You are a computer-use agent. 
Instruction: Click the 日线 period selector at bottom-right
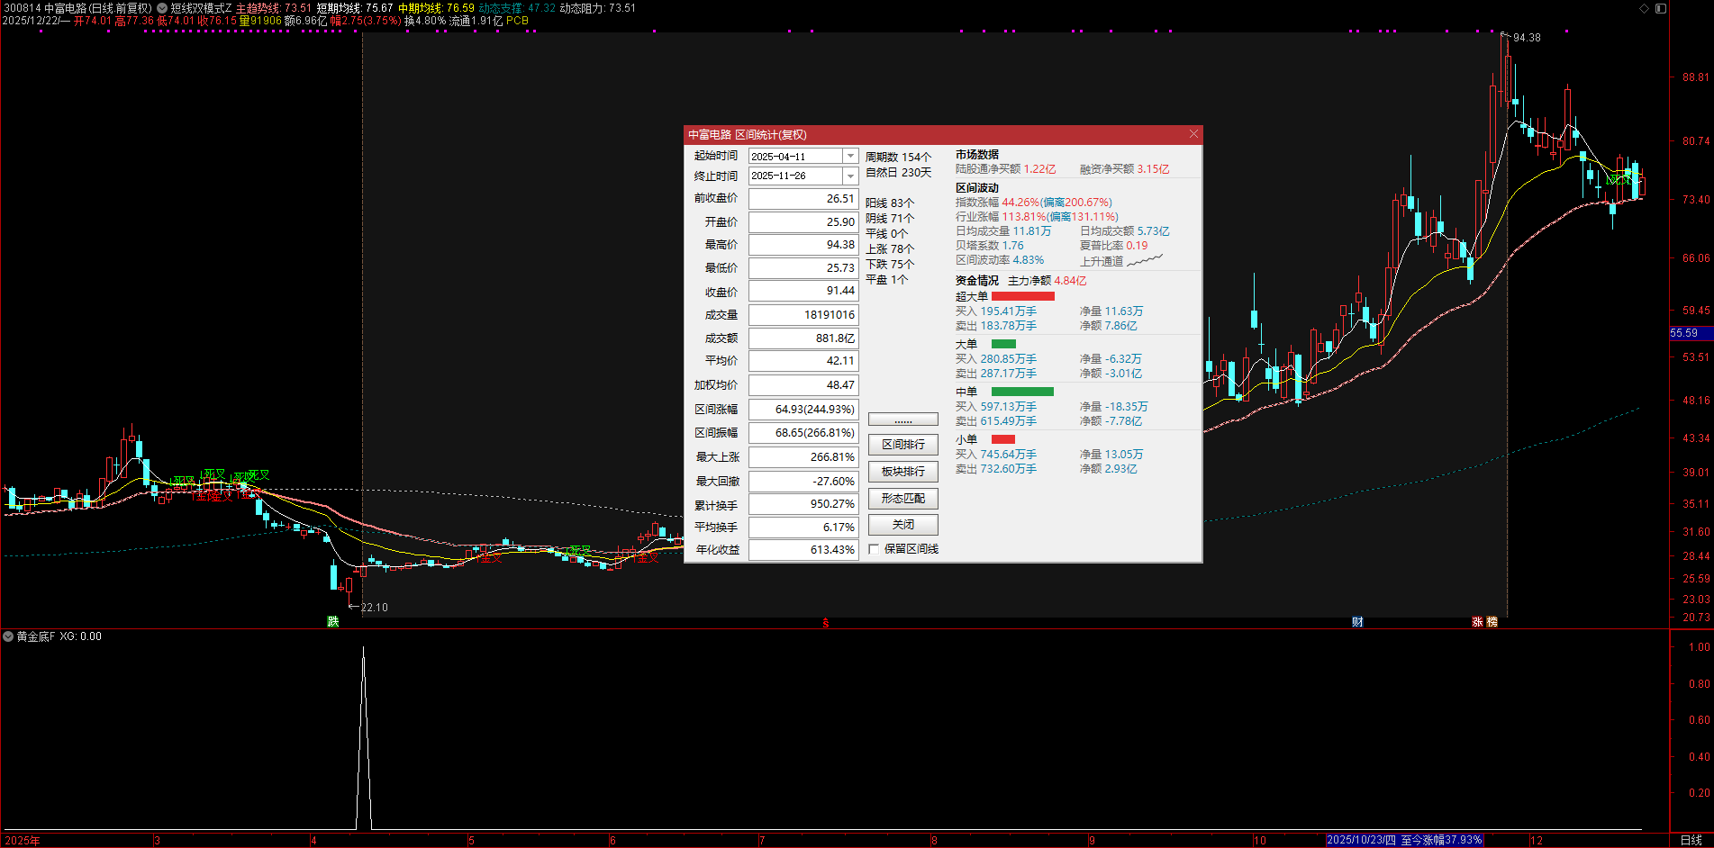coord(1691,840)
